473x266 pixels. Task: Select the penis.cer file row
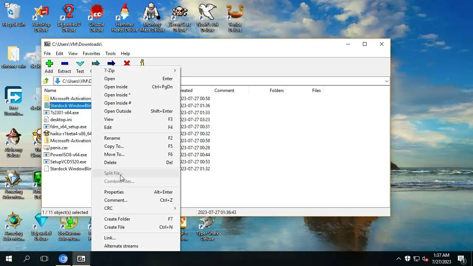59,148
